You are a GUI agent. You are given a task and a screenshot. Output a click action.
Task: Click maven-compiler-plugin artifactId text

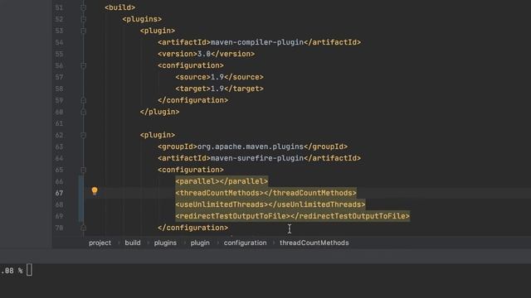pyautogui.click(x=257, y=42)
